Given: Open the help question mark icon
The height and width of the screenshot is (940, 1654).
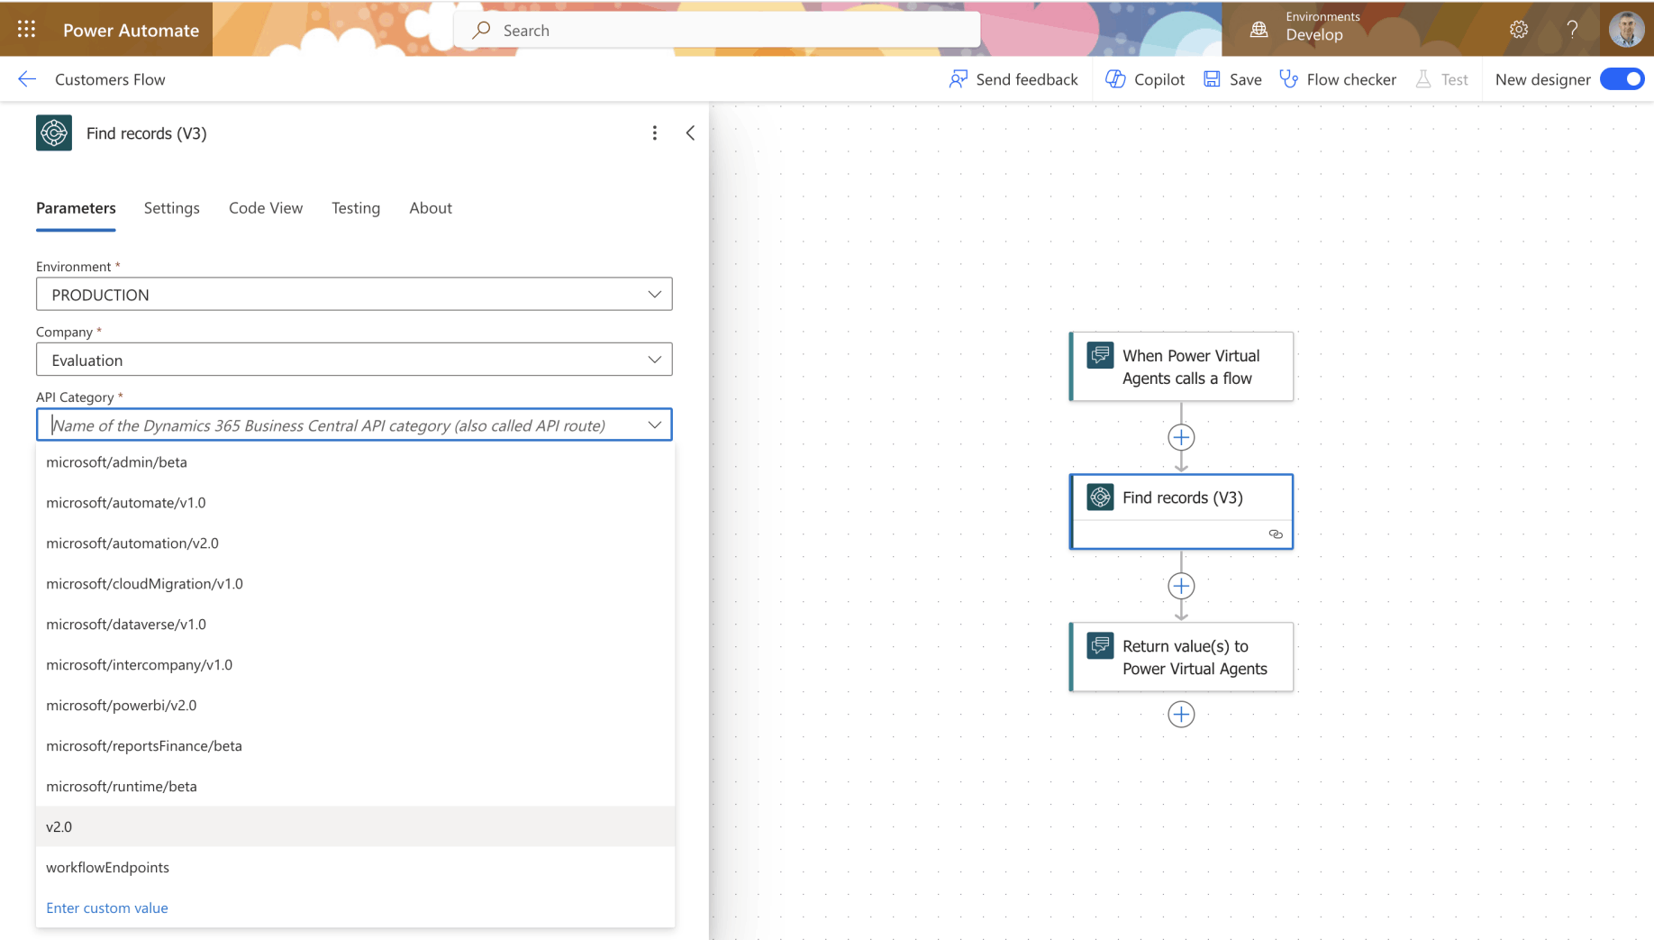Looking at the screenshot, I should pos(1572,30).
